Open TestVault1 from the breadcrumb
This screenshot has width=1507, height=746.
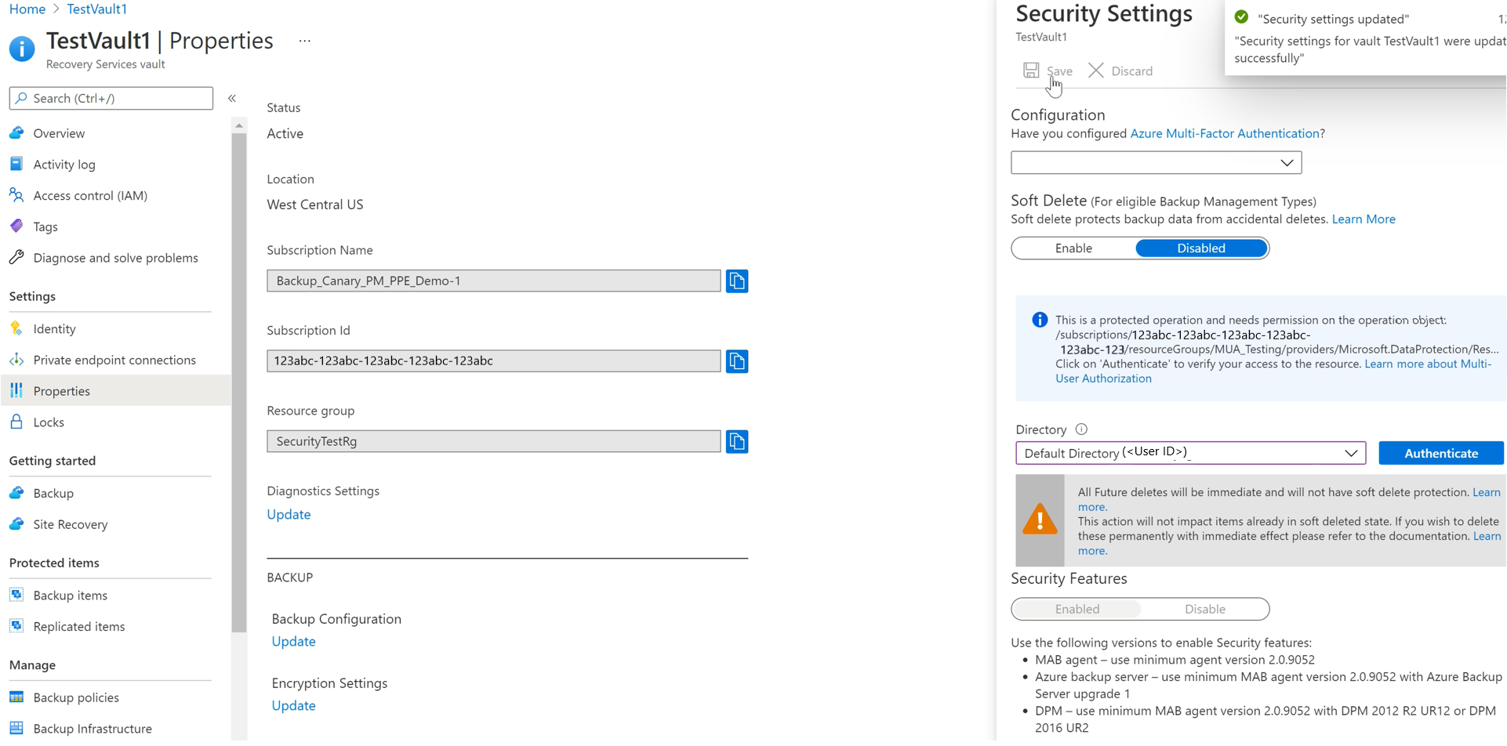(96, 9)
